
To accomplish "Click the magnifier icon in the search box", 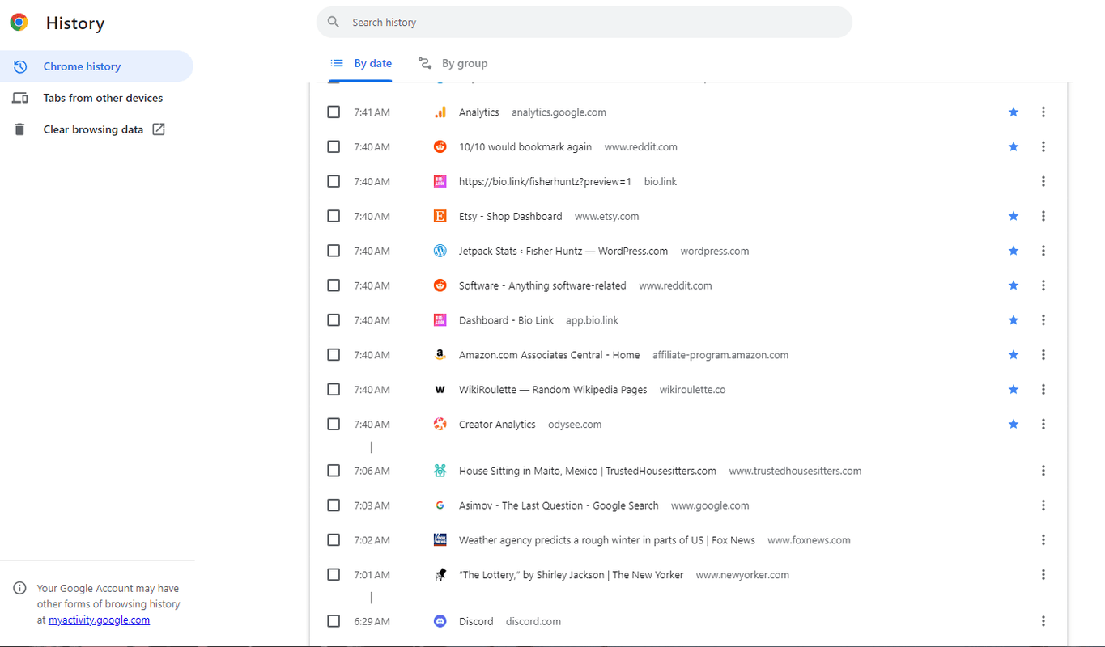I will click(x=334, y=23).
